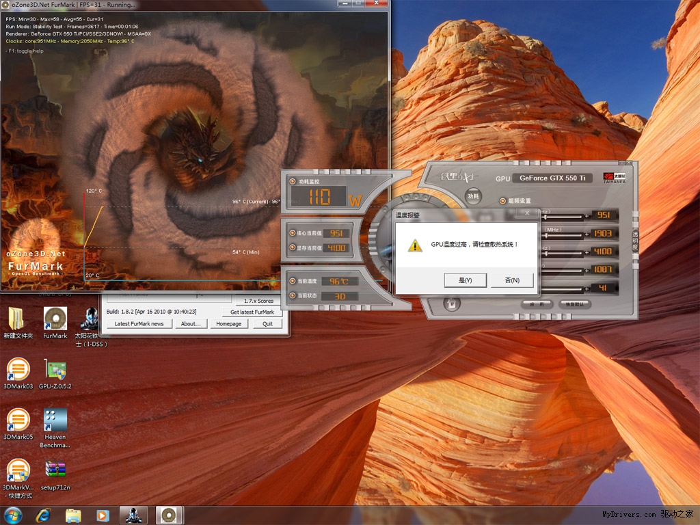
Task: Launch the 3DMark05 desktop shortcut
Action: 18,424
